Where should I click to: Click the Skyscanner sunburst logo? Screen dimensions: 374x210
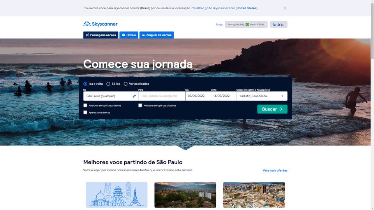[87, 23]
